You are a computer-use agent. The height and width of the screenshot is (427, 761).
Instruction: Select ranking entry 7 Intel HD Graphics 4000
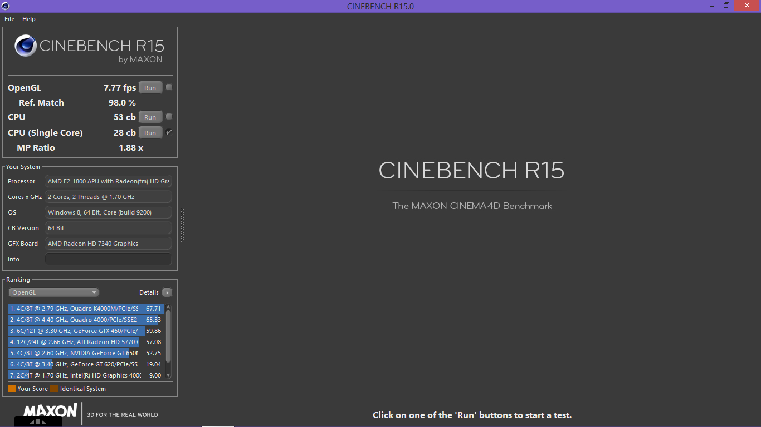coord(86,375)
